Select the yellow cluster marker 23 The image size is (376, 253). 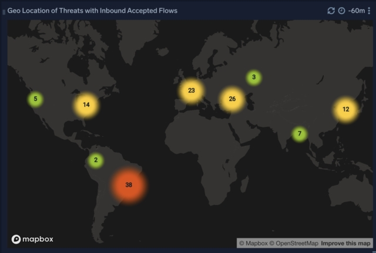(192, 90)
